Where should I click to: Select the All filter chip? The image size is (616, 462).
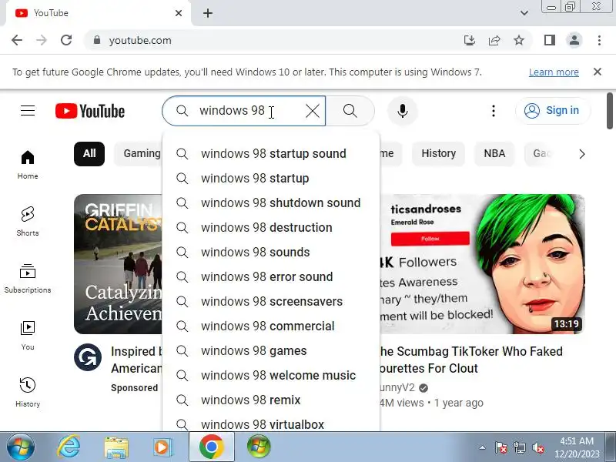pyautogui.click(x=89, y=153)
